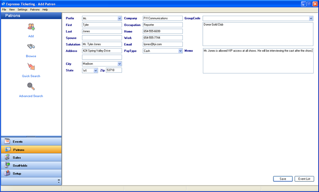Click the Patrons section icon
319x192 pixels.
pyautogui.click(x=8, y=149)
